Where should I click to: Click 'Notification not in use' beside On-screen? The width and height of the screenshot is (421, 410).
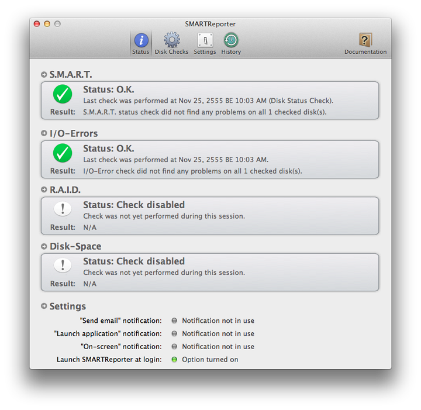point(218,346)
